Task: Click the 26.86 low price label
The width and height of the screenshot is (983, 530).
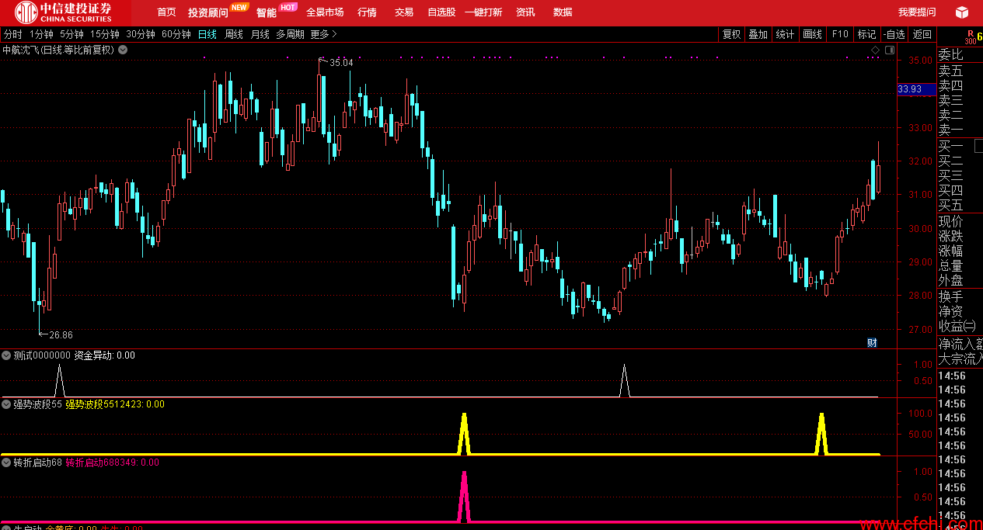Action: point(61,335)
